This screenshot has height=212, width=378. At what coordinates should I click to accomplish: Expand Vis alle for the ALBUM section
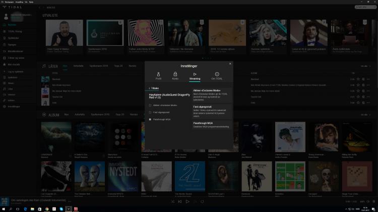click(365, 115)
